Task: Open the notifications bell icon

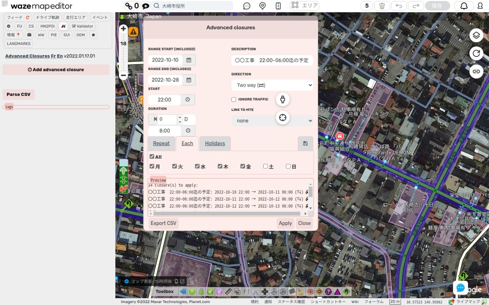Action: (x=464, y=6)
